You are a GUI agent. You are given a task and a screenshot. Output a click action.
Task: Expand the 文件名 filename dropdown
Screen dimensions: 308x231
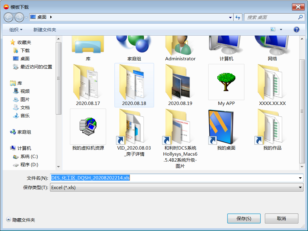point(300,178)
